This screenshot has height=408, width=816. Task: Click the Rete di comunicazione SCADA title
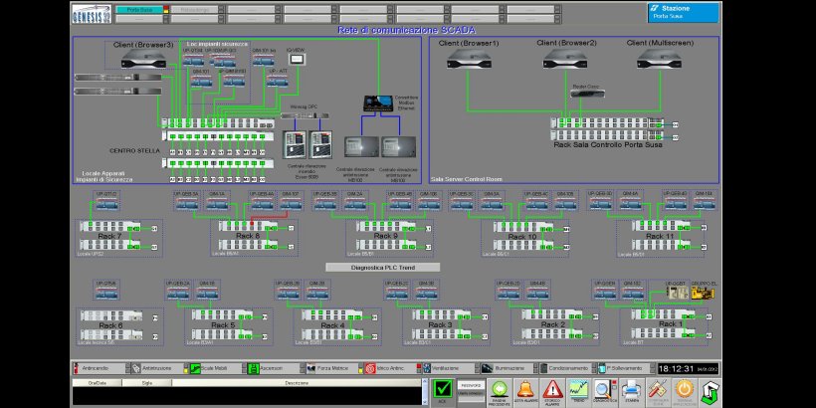(x=406, y=30)
